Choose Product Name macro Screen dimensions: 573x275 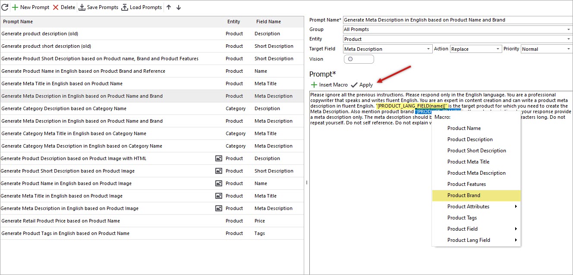(x=476, y=128)
